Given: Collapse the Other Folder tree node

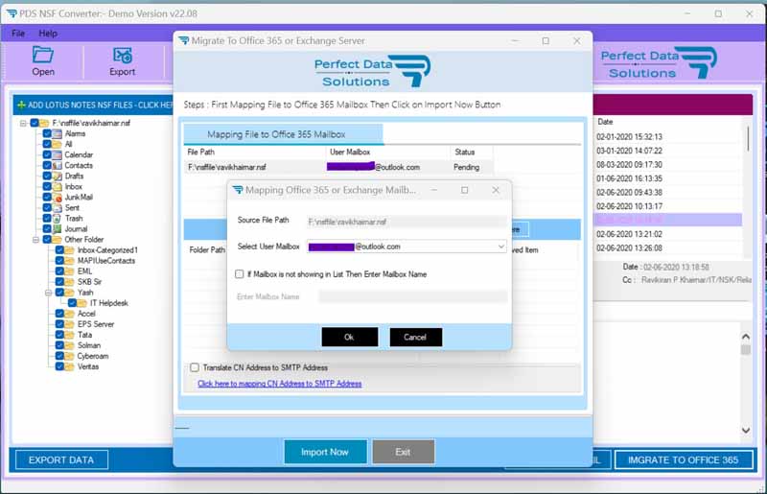Looking at the screenshot, I should click(35, 240).
